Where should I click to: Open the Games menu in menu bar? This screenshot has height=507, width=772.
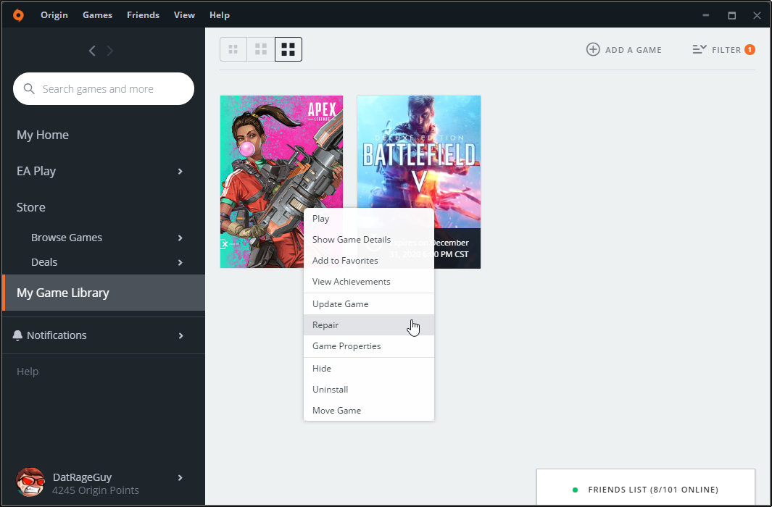(97, 15)
